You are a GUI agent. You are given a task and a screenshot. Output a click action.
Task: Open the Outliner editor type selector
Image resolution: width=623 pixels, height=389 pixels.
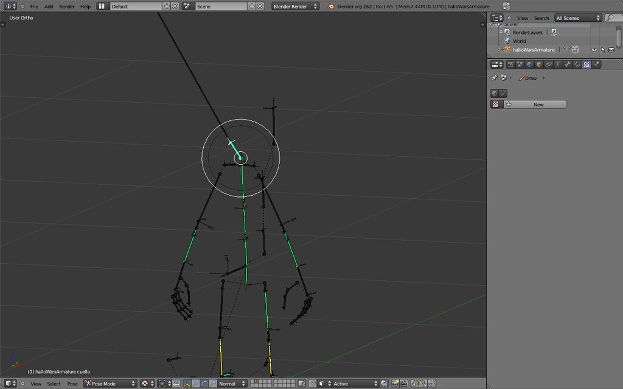[x=496, y=18]
